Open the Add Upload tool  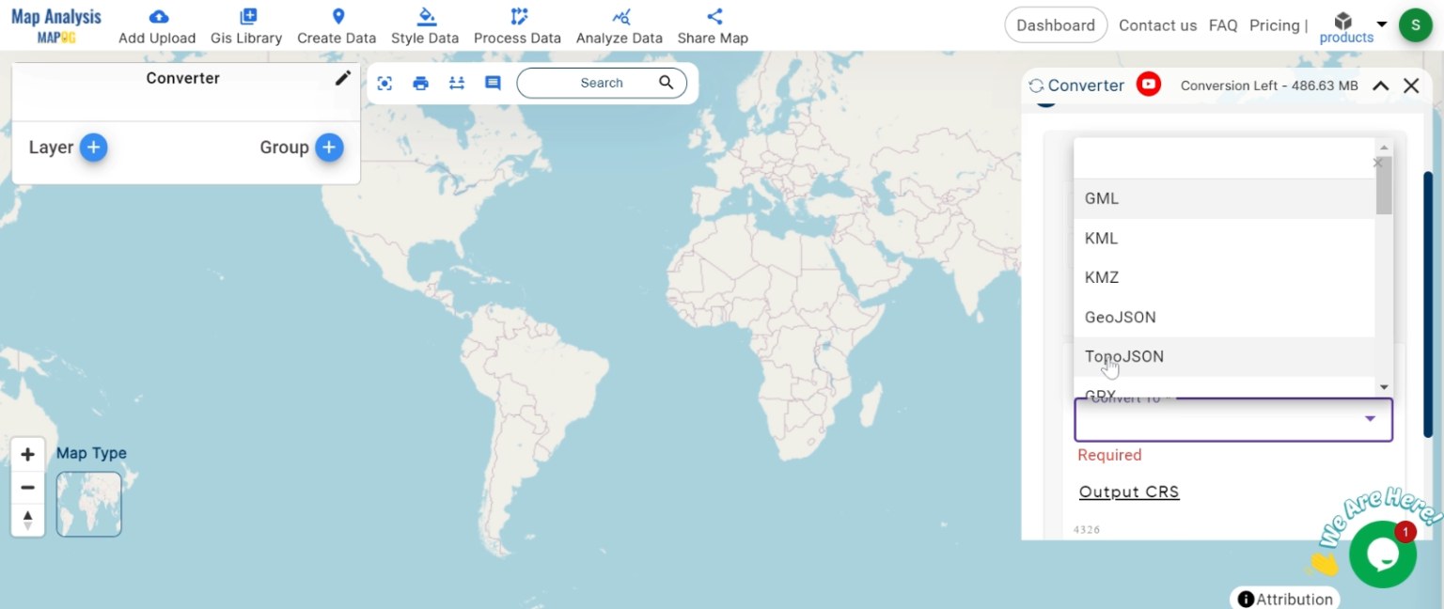click(x=156, y=25)
